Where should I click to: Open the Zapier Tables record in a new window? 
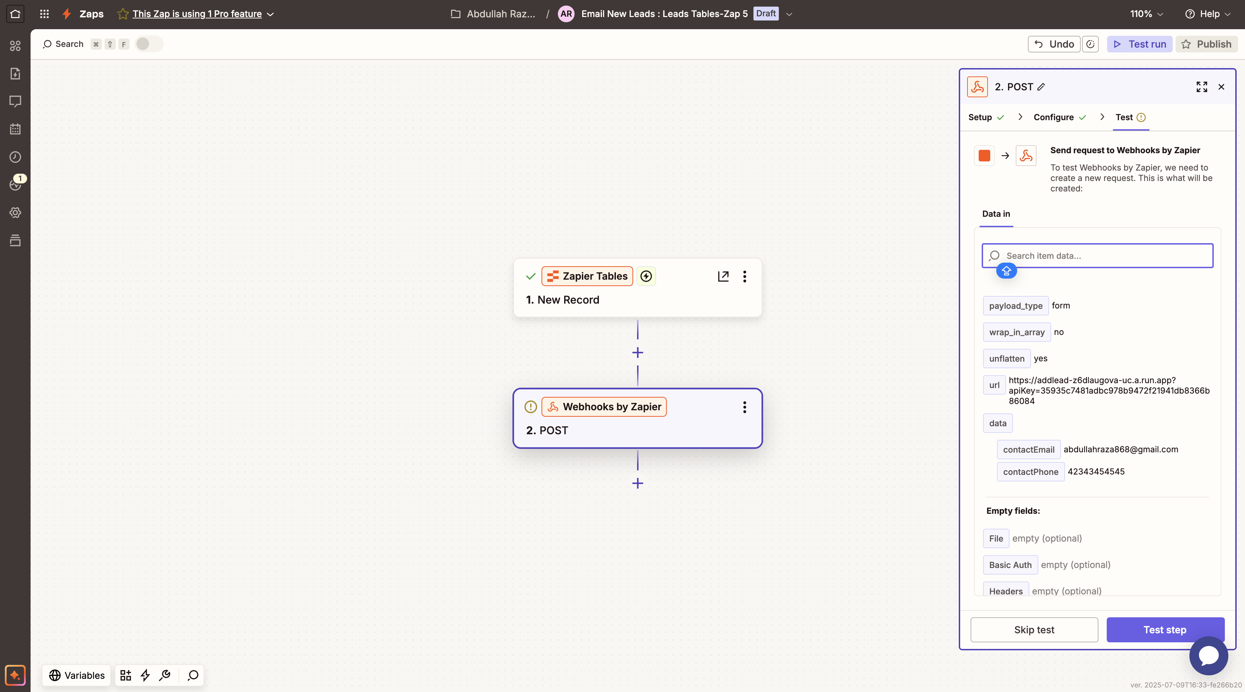click(723, 276)
